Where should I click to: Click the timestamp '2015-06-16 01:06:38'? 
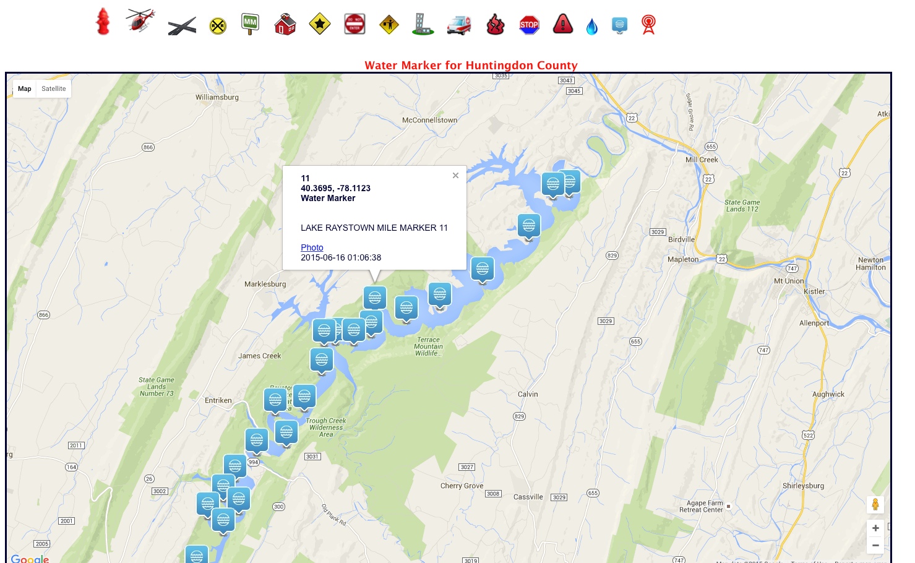click(x=341, y=257)
